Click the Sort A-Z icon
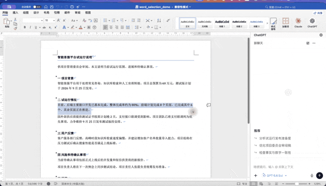This screenshot has width=326, height=186. click(159, 20)
